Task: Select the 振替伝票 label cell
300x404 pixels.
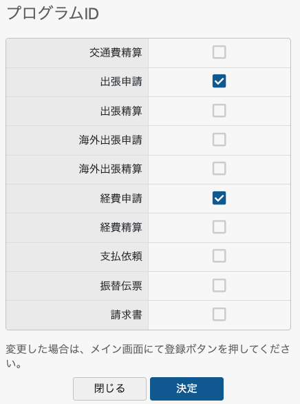Action: coord(77,286)
